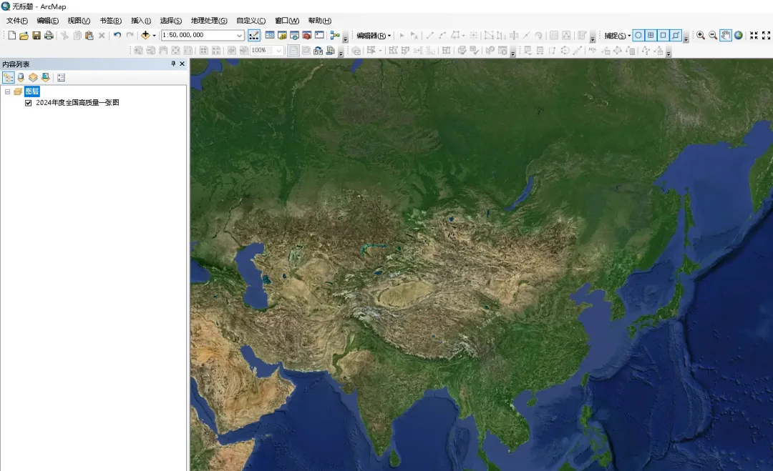Open an existing map document
Viewport: 773px width, 471px height.
(x=24, y=36)
